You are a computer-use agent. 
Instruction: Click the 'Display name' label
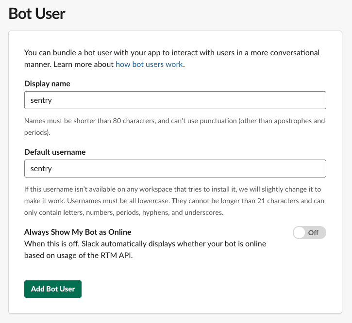[47, 84]
